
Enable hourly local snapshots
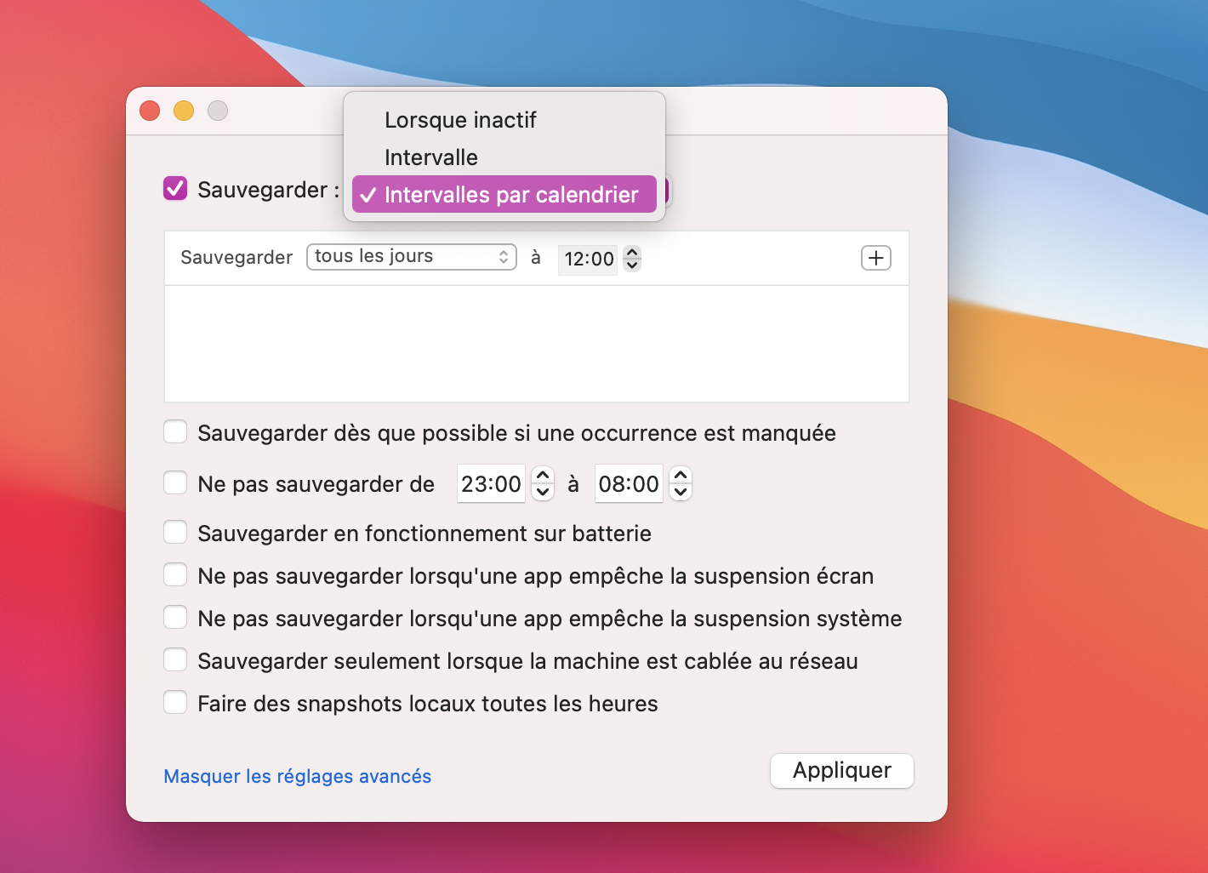(174, 702)
